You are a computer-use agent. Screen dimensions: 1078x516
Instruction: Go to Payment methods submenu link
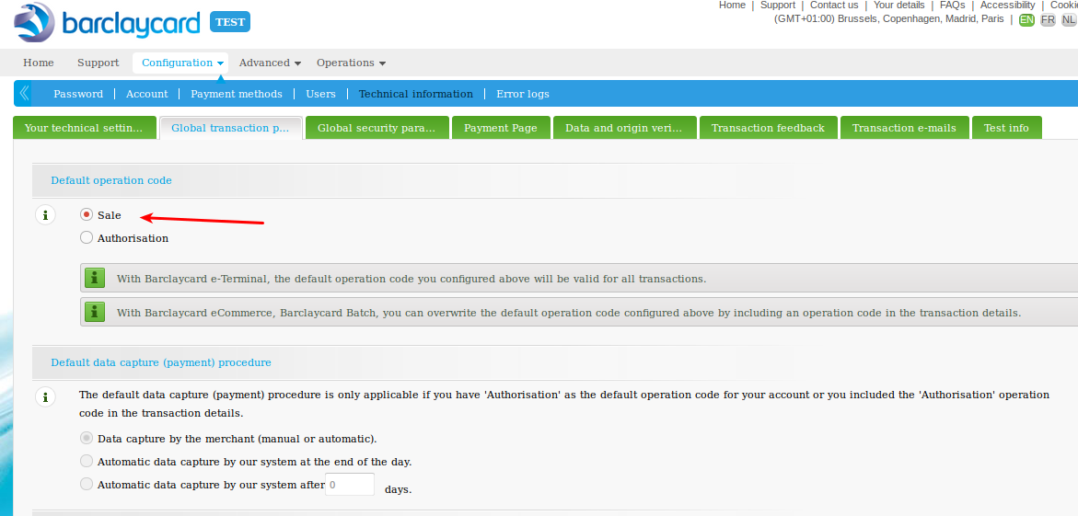(x=237, y=94)
